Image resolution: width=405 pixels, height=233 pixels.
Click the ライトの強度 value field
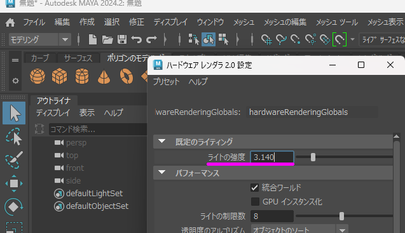(272, 157)
